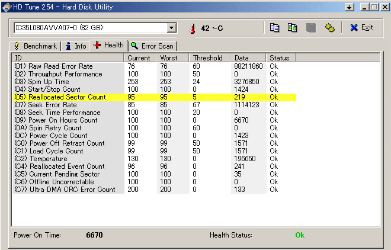Viewport: 391px width, 250px height.
Task: Select the Throughput Performance row
Action: pyautogui.click(x=155, y=74)
